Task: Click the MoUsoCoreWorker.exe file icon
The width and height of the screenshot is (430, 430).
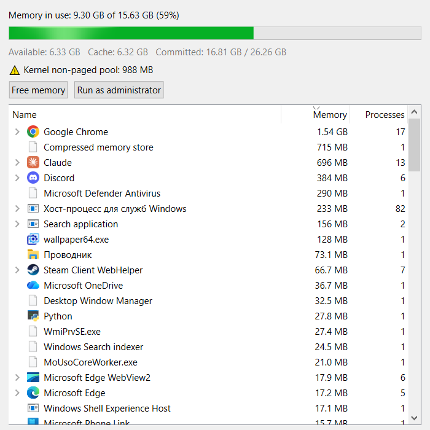Action: click(33, 362)
